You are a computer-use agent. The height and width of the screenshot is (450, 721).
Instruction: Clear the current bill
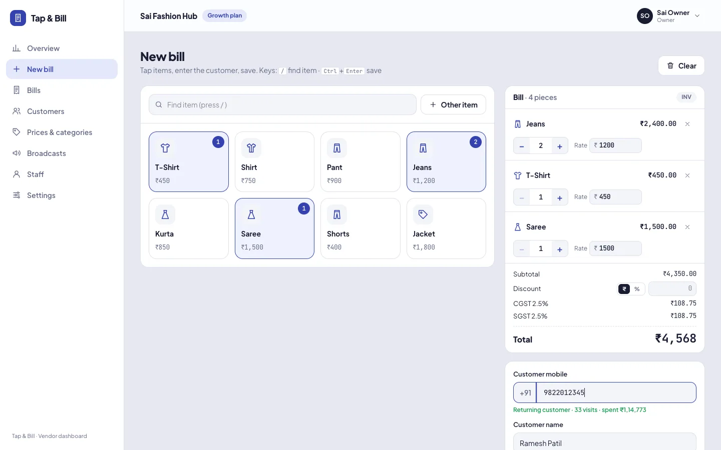681,65
